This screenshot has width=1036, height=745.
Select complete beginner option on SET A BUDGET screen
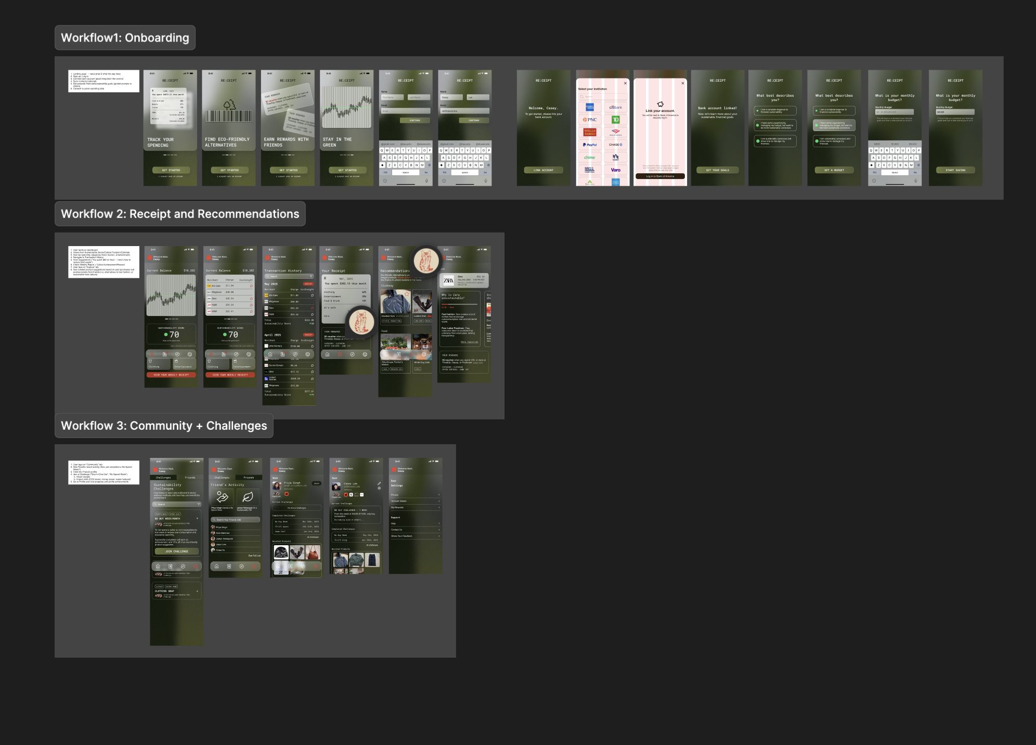click(x=834, y=111)
